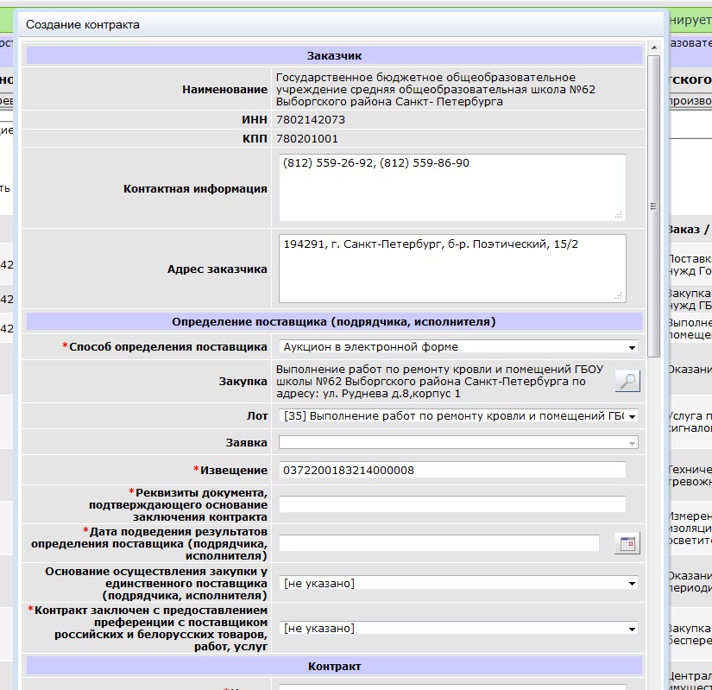The height and width of the screenshot is (690, 712).
Task: Click the Наименование organization name text
Action: (x=436, y=90)
